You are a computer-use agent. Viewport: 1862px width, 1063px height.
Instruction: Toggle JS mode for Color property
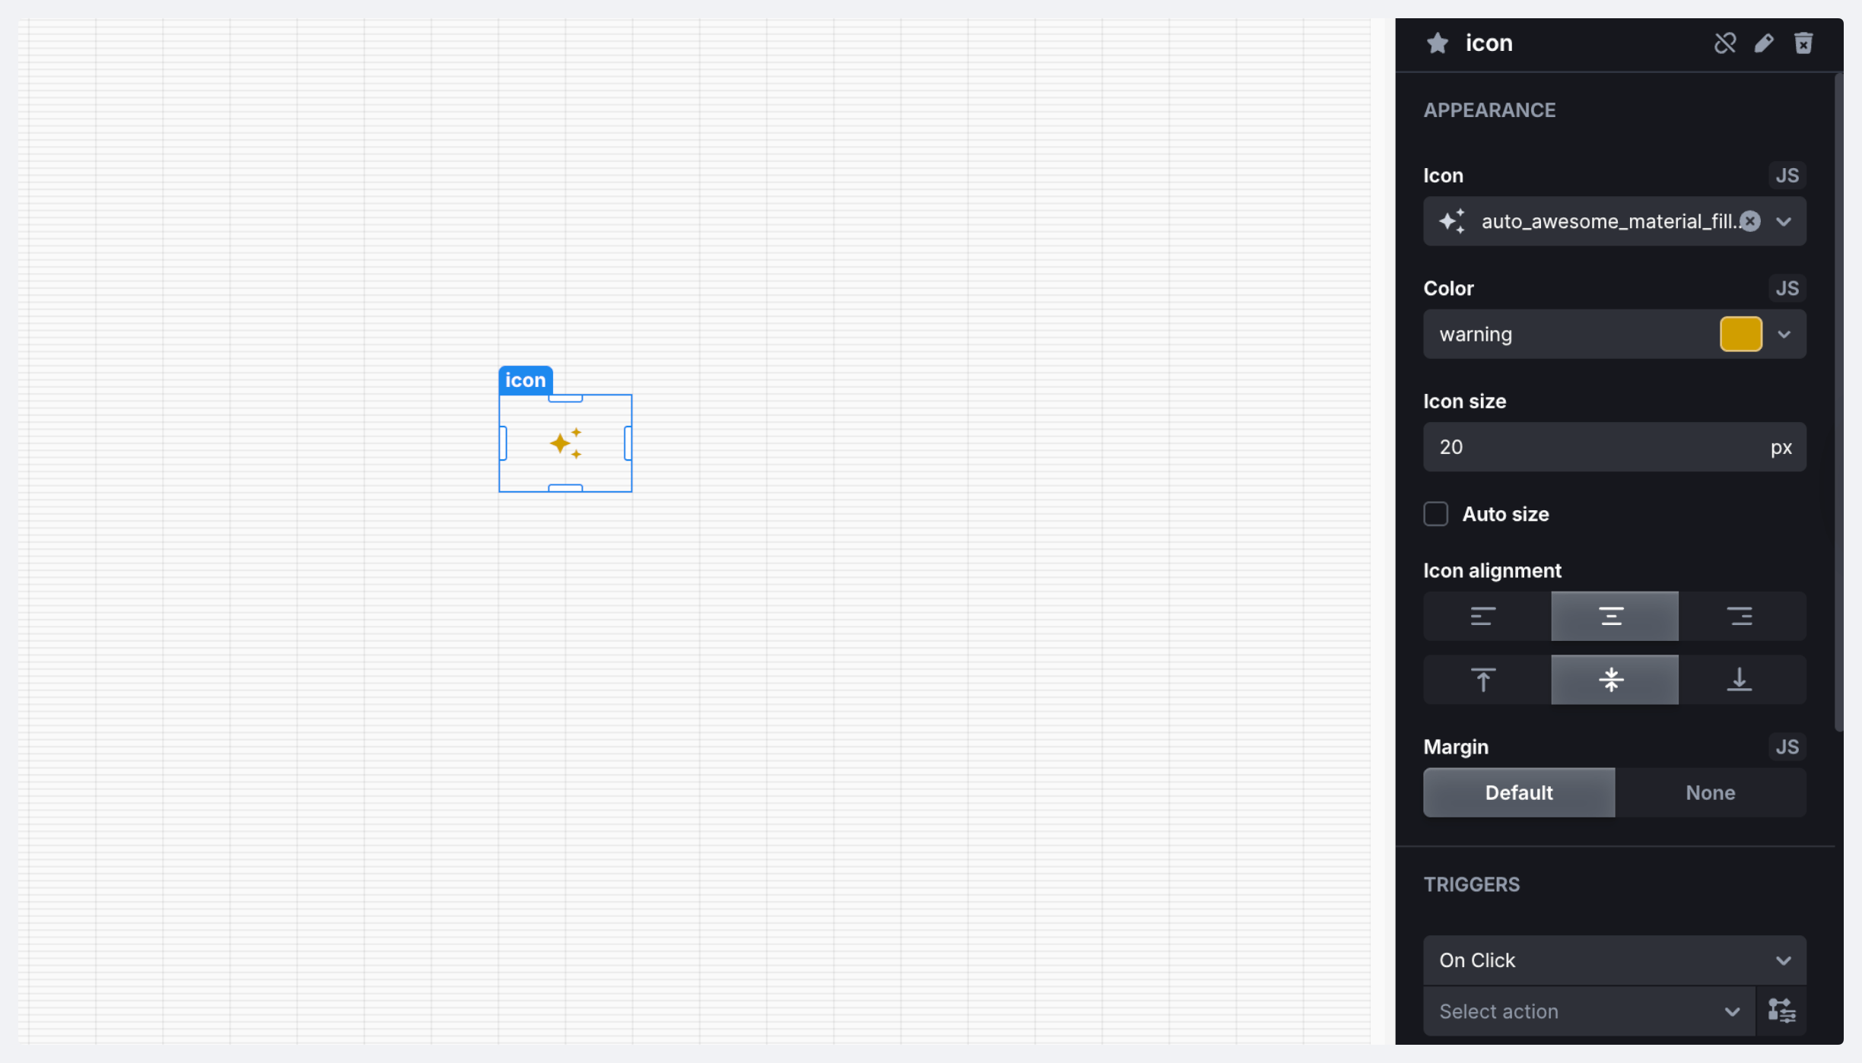coord(1787,288)
